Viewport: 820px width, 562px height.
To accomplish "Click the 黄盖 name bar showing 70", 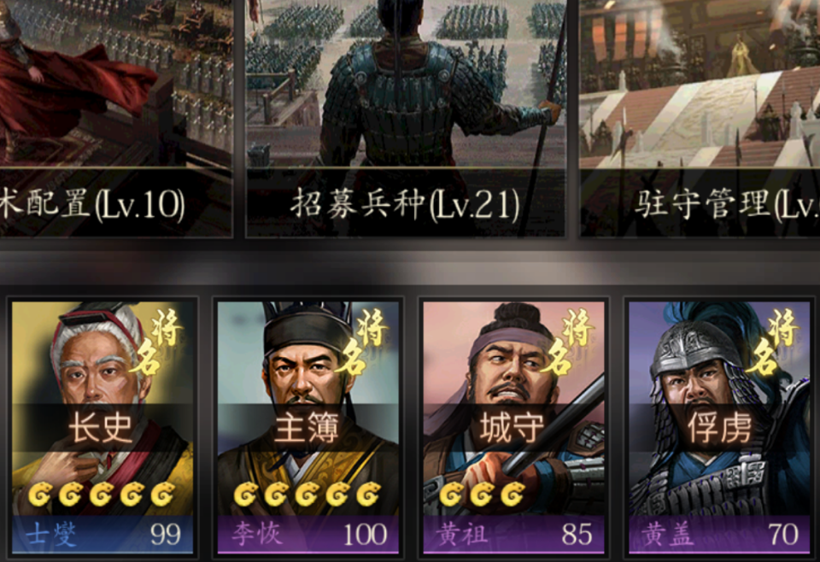I will 719,535.
